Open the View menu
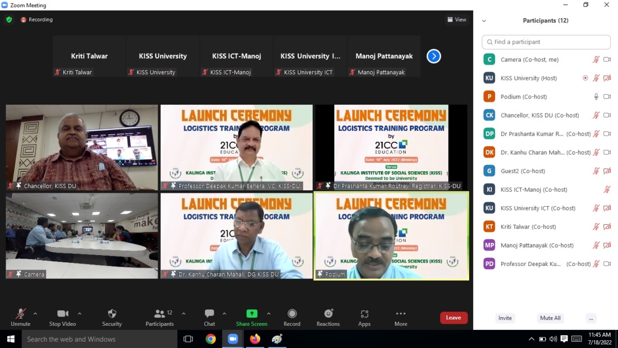The height and width of the screenshot is (348, 618). point(456,19)
